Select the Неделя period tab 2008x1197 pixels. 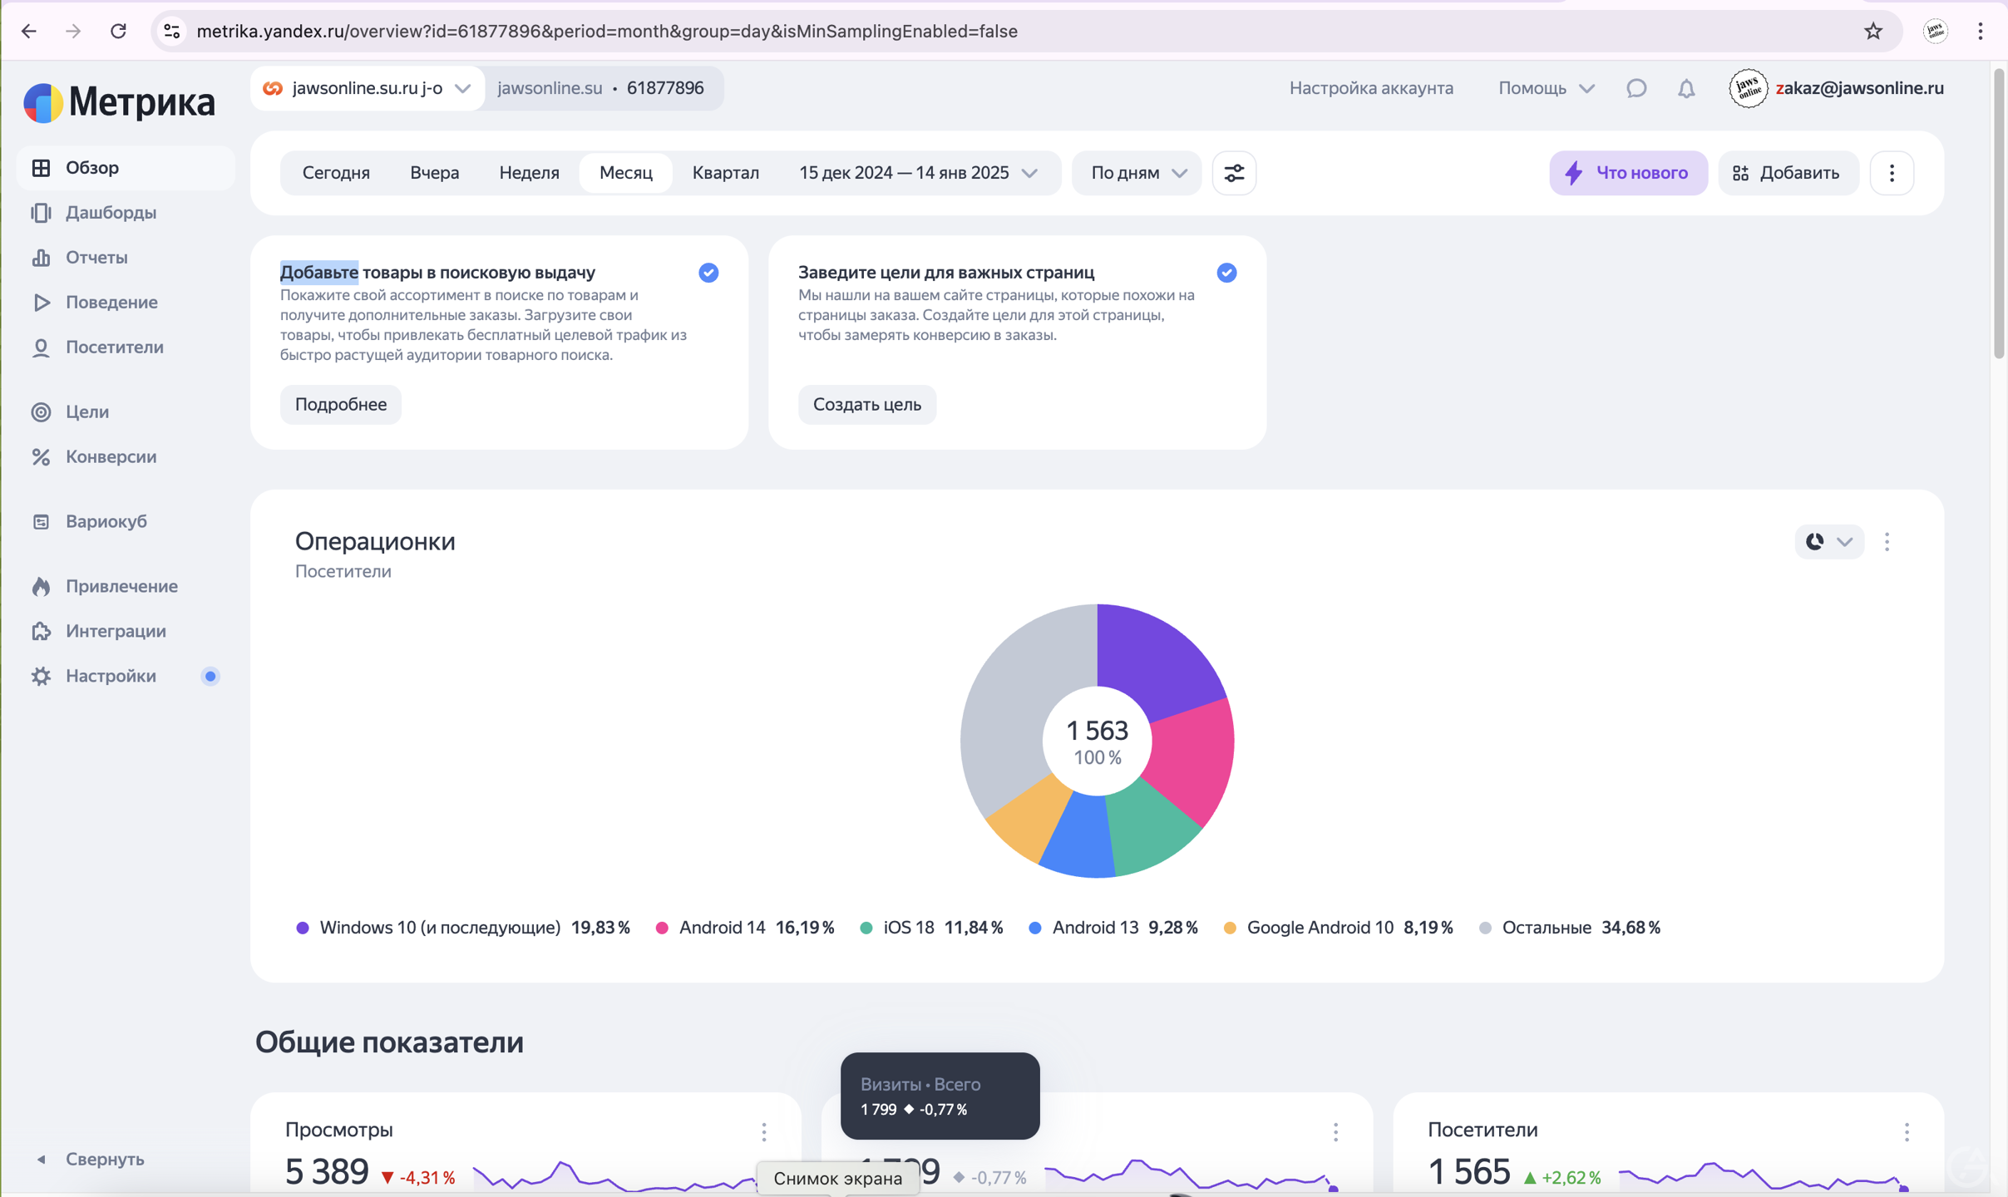(530, 173)
